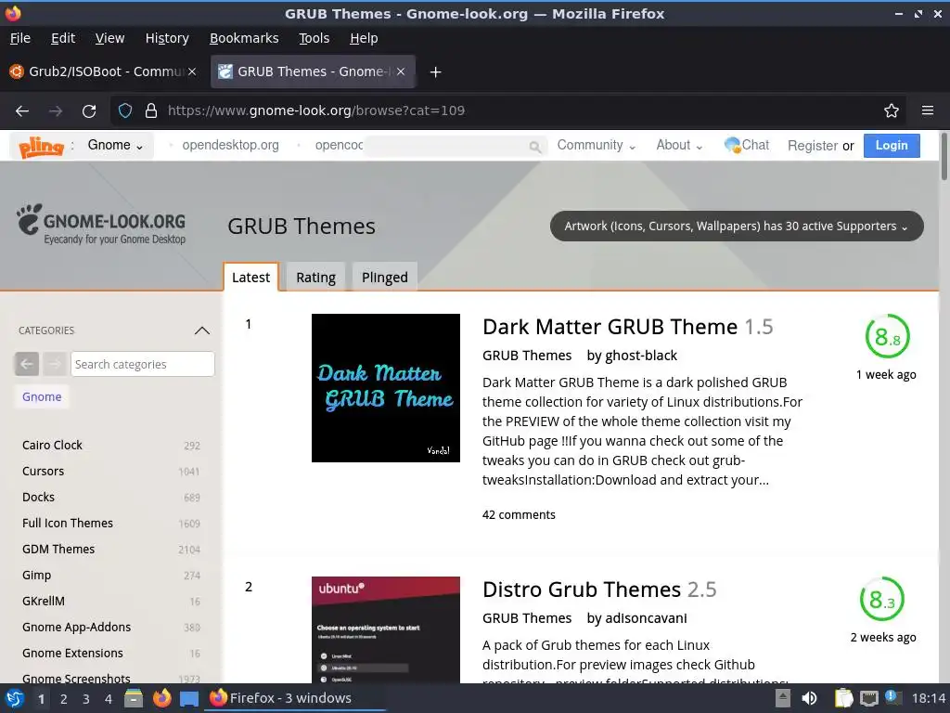Click the Register link

pyautogui.click(x=813, y=146)
